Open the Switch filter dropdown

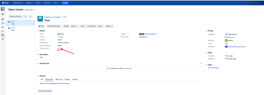30,10
